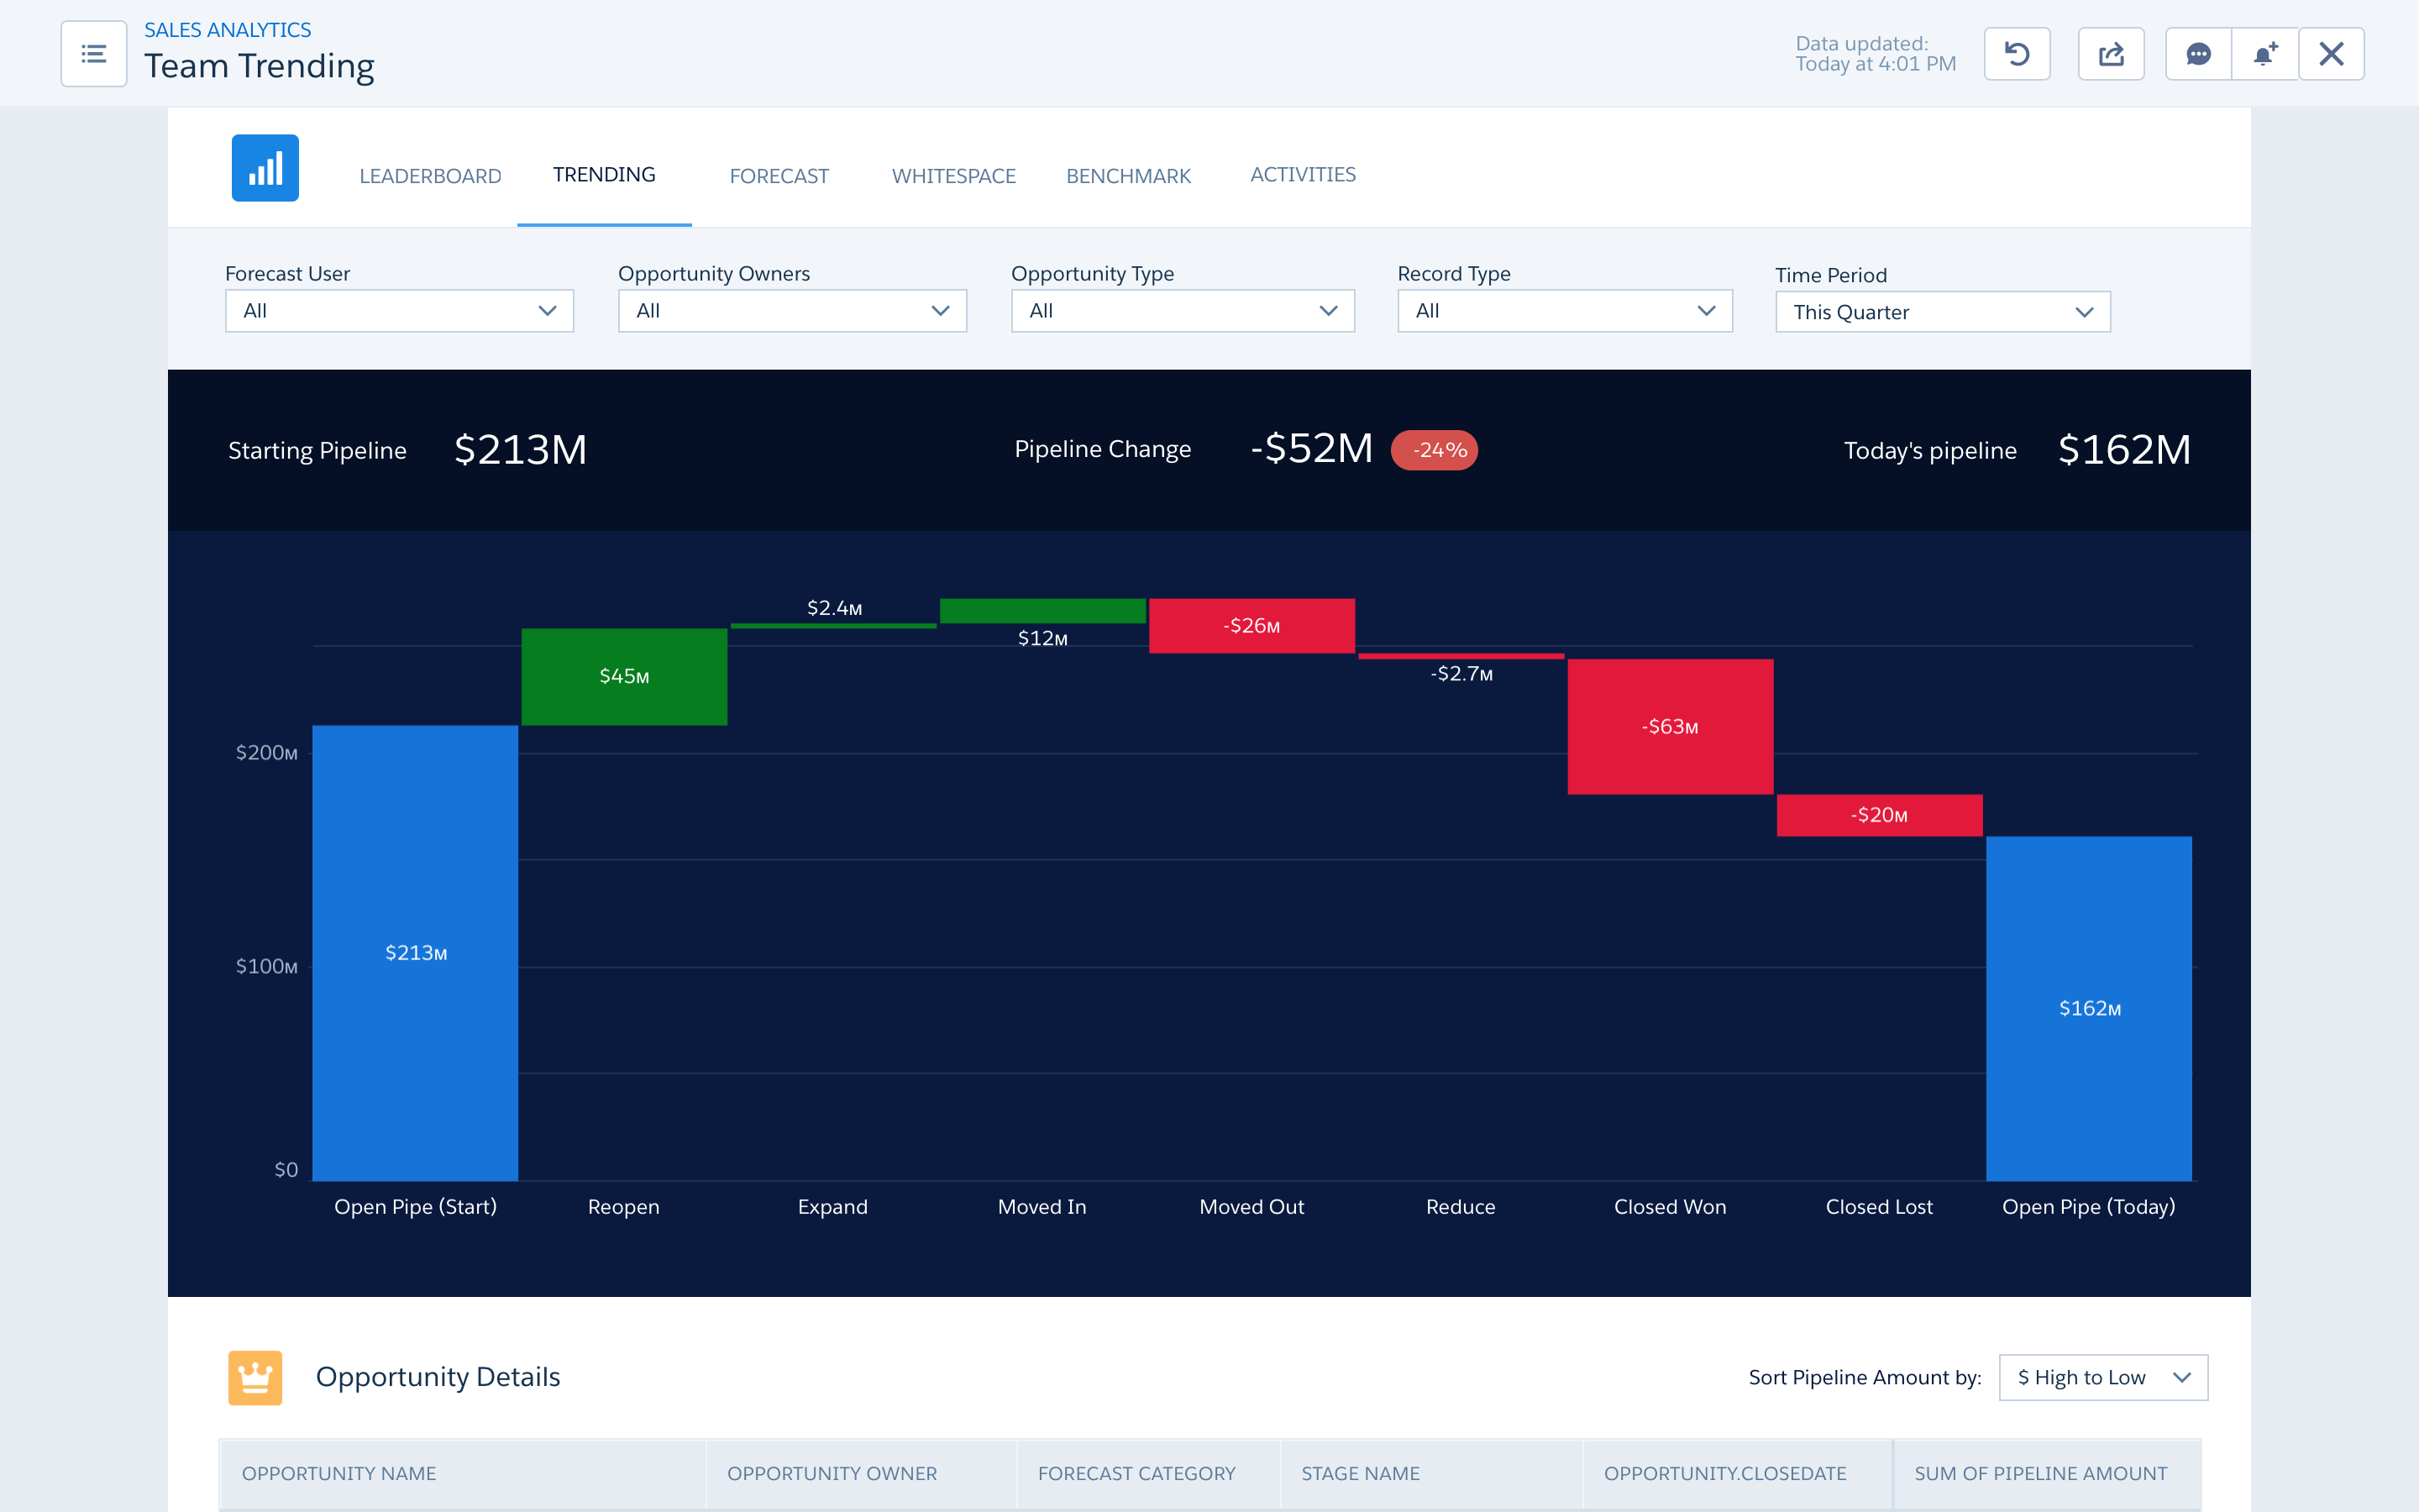Click the bell notification subscribe icon

2264,54
